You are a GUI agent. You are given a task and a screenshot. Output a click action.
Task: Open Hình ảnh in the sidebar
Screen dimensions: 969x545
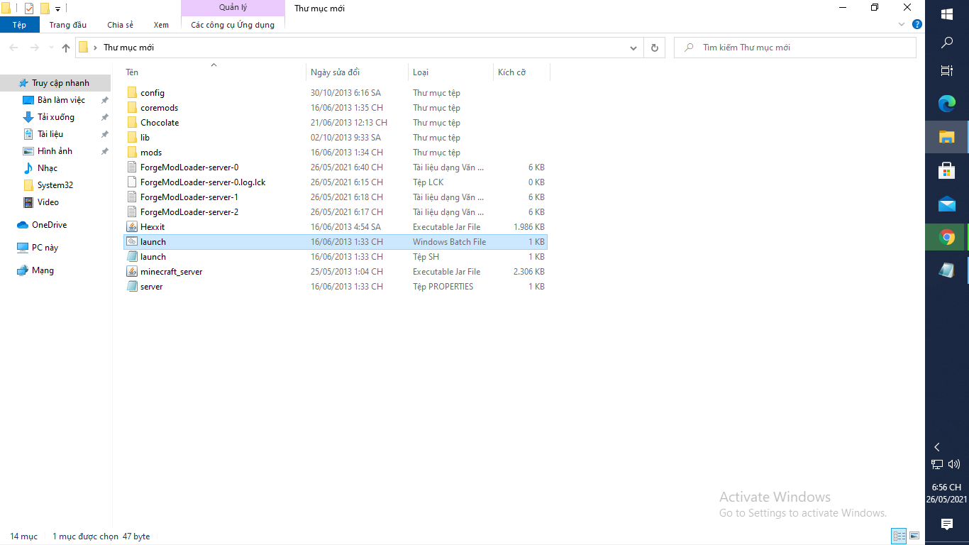click(x=55, y=151)
